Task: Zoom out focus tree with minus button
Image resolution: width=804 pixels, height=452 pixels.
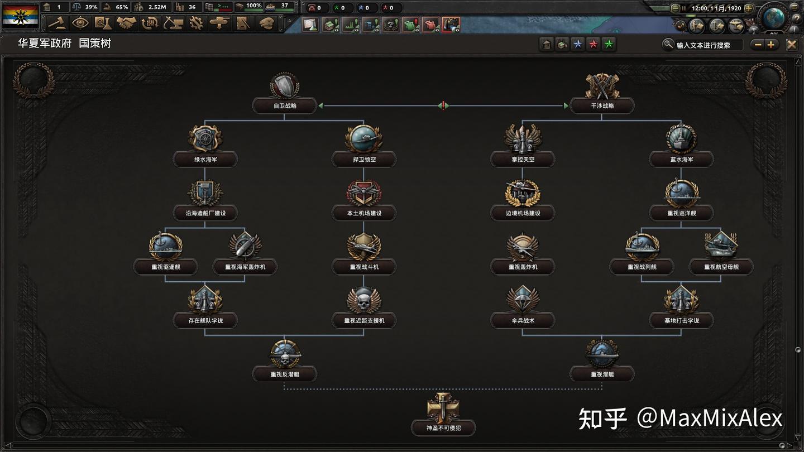Action: pos(758,45)
